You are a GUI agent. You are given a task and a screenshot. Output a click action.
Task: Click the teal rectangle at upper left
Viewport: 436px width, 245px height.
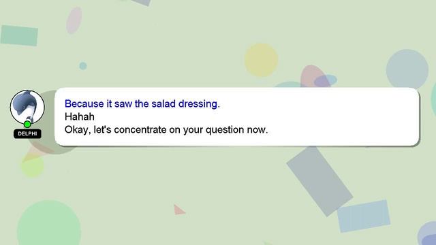pyautogui.click(x=19, y=35)
